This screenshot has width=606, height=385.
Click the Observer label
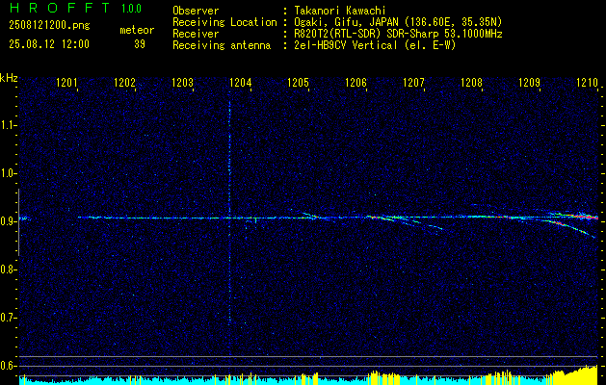(196, 11)
